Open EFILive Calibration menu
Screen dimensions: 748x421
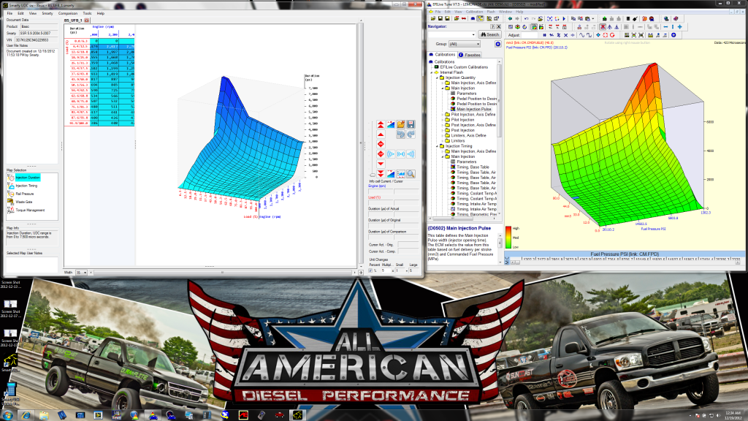[x=474, y=12]
